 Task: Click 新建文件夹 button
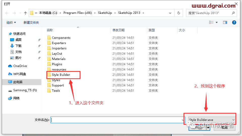click(x=31, y=22)
